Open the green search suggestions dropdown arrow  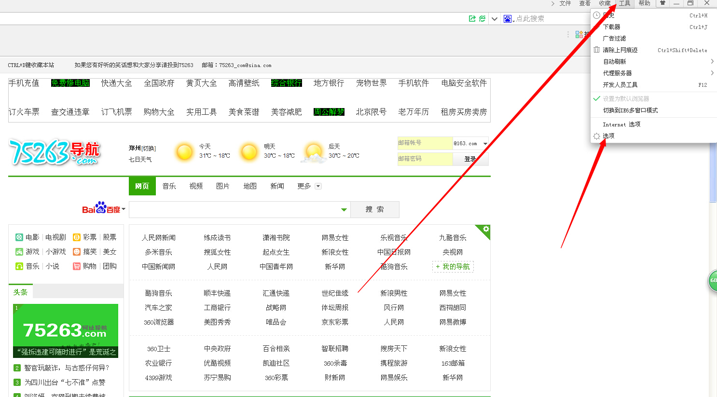(344, 210)
